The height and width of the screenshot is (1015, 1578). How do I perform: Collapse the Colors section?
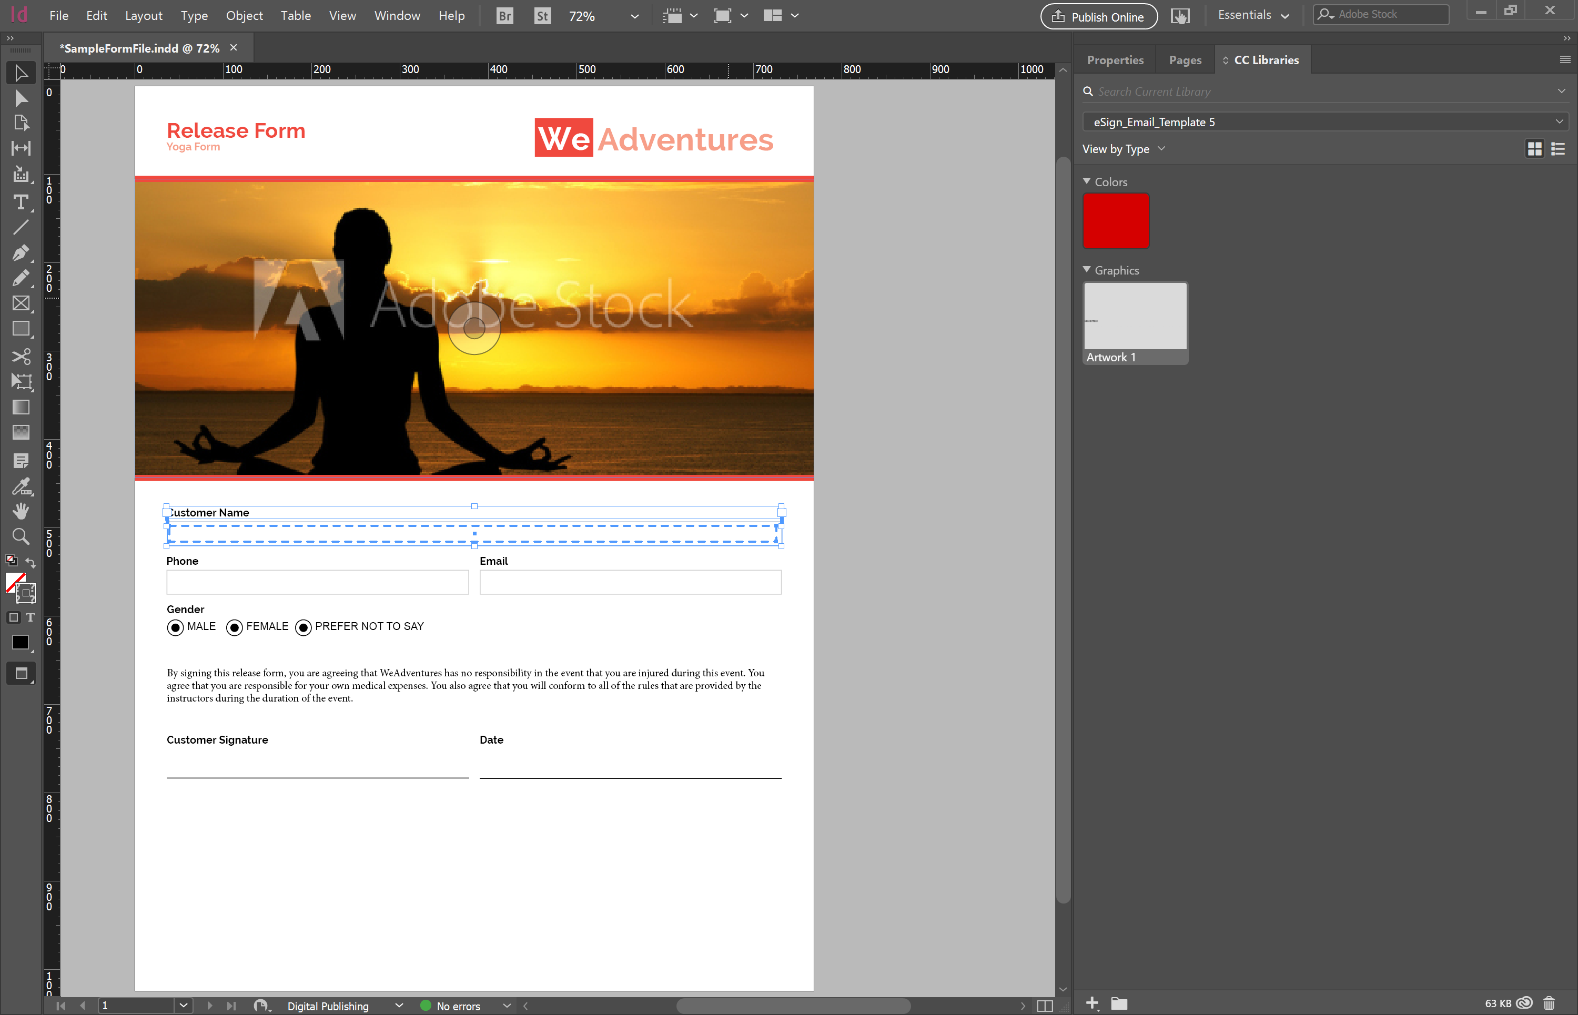1087,181
